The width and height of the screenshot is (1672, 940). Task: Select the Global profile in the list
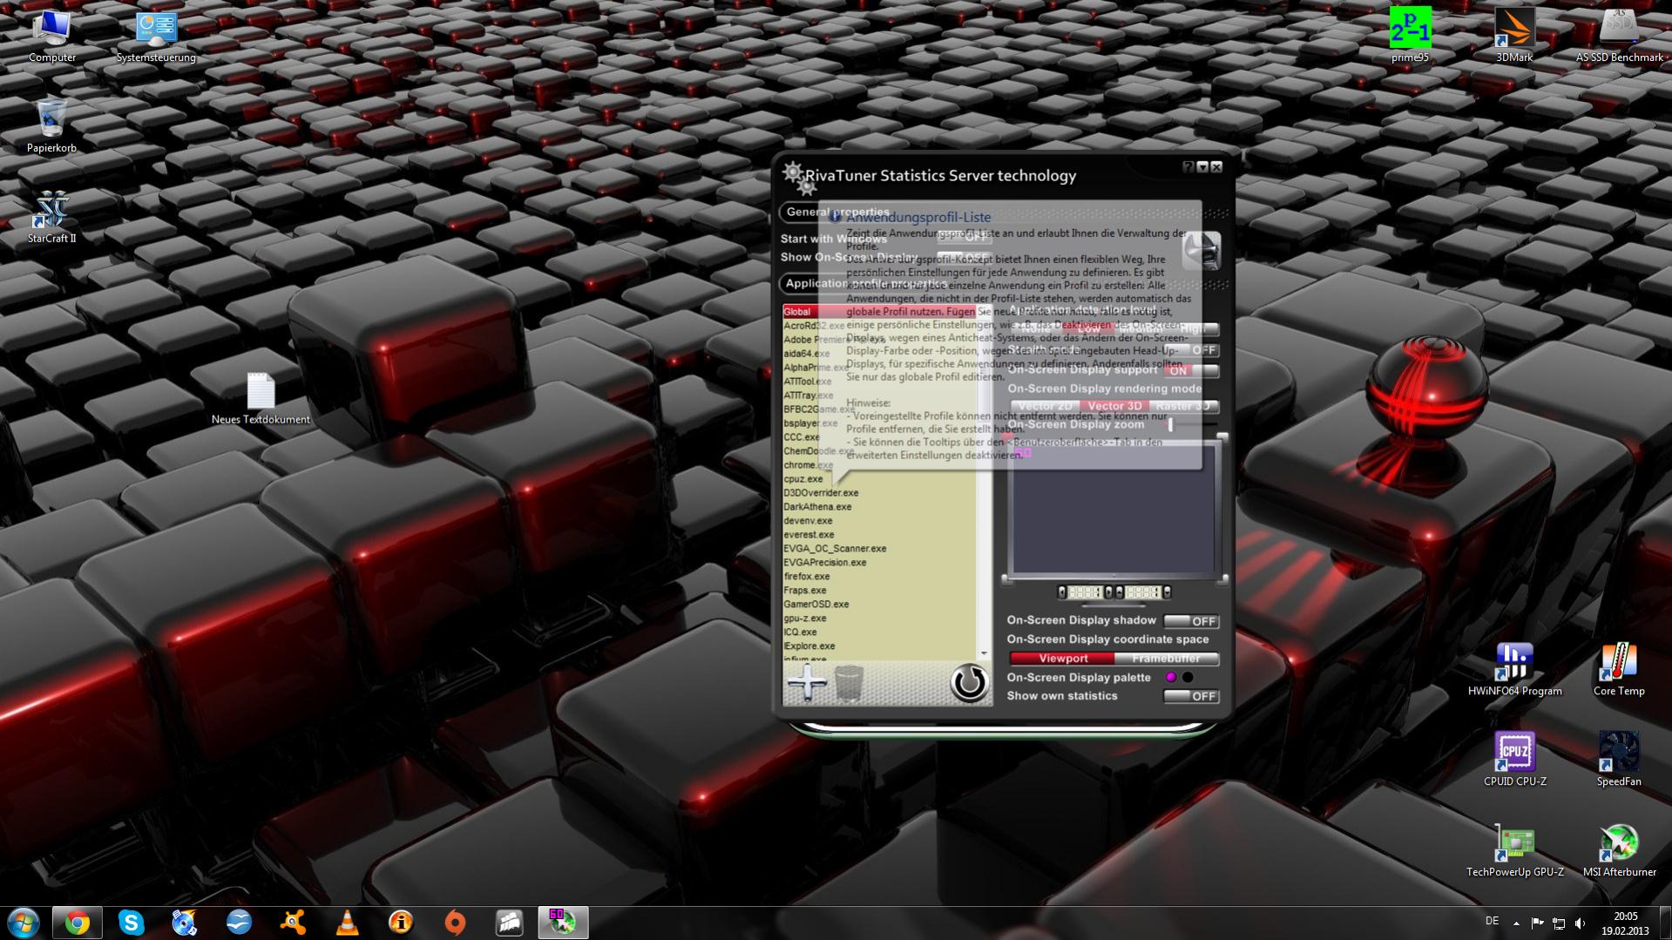click(x=879, y=312)
